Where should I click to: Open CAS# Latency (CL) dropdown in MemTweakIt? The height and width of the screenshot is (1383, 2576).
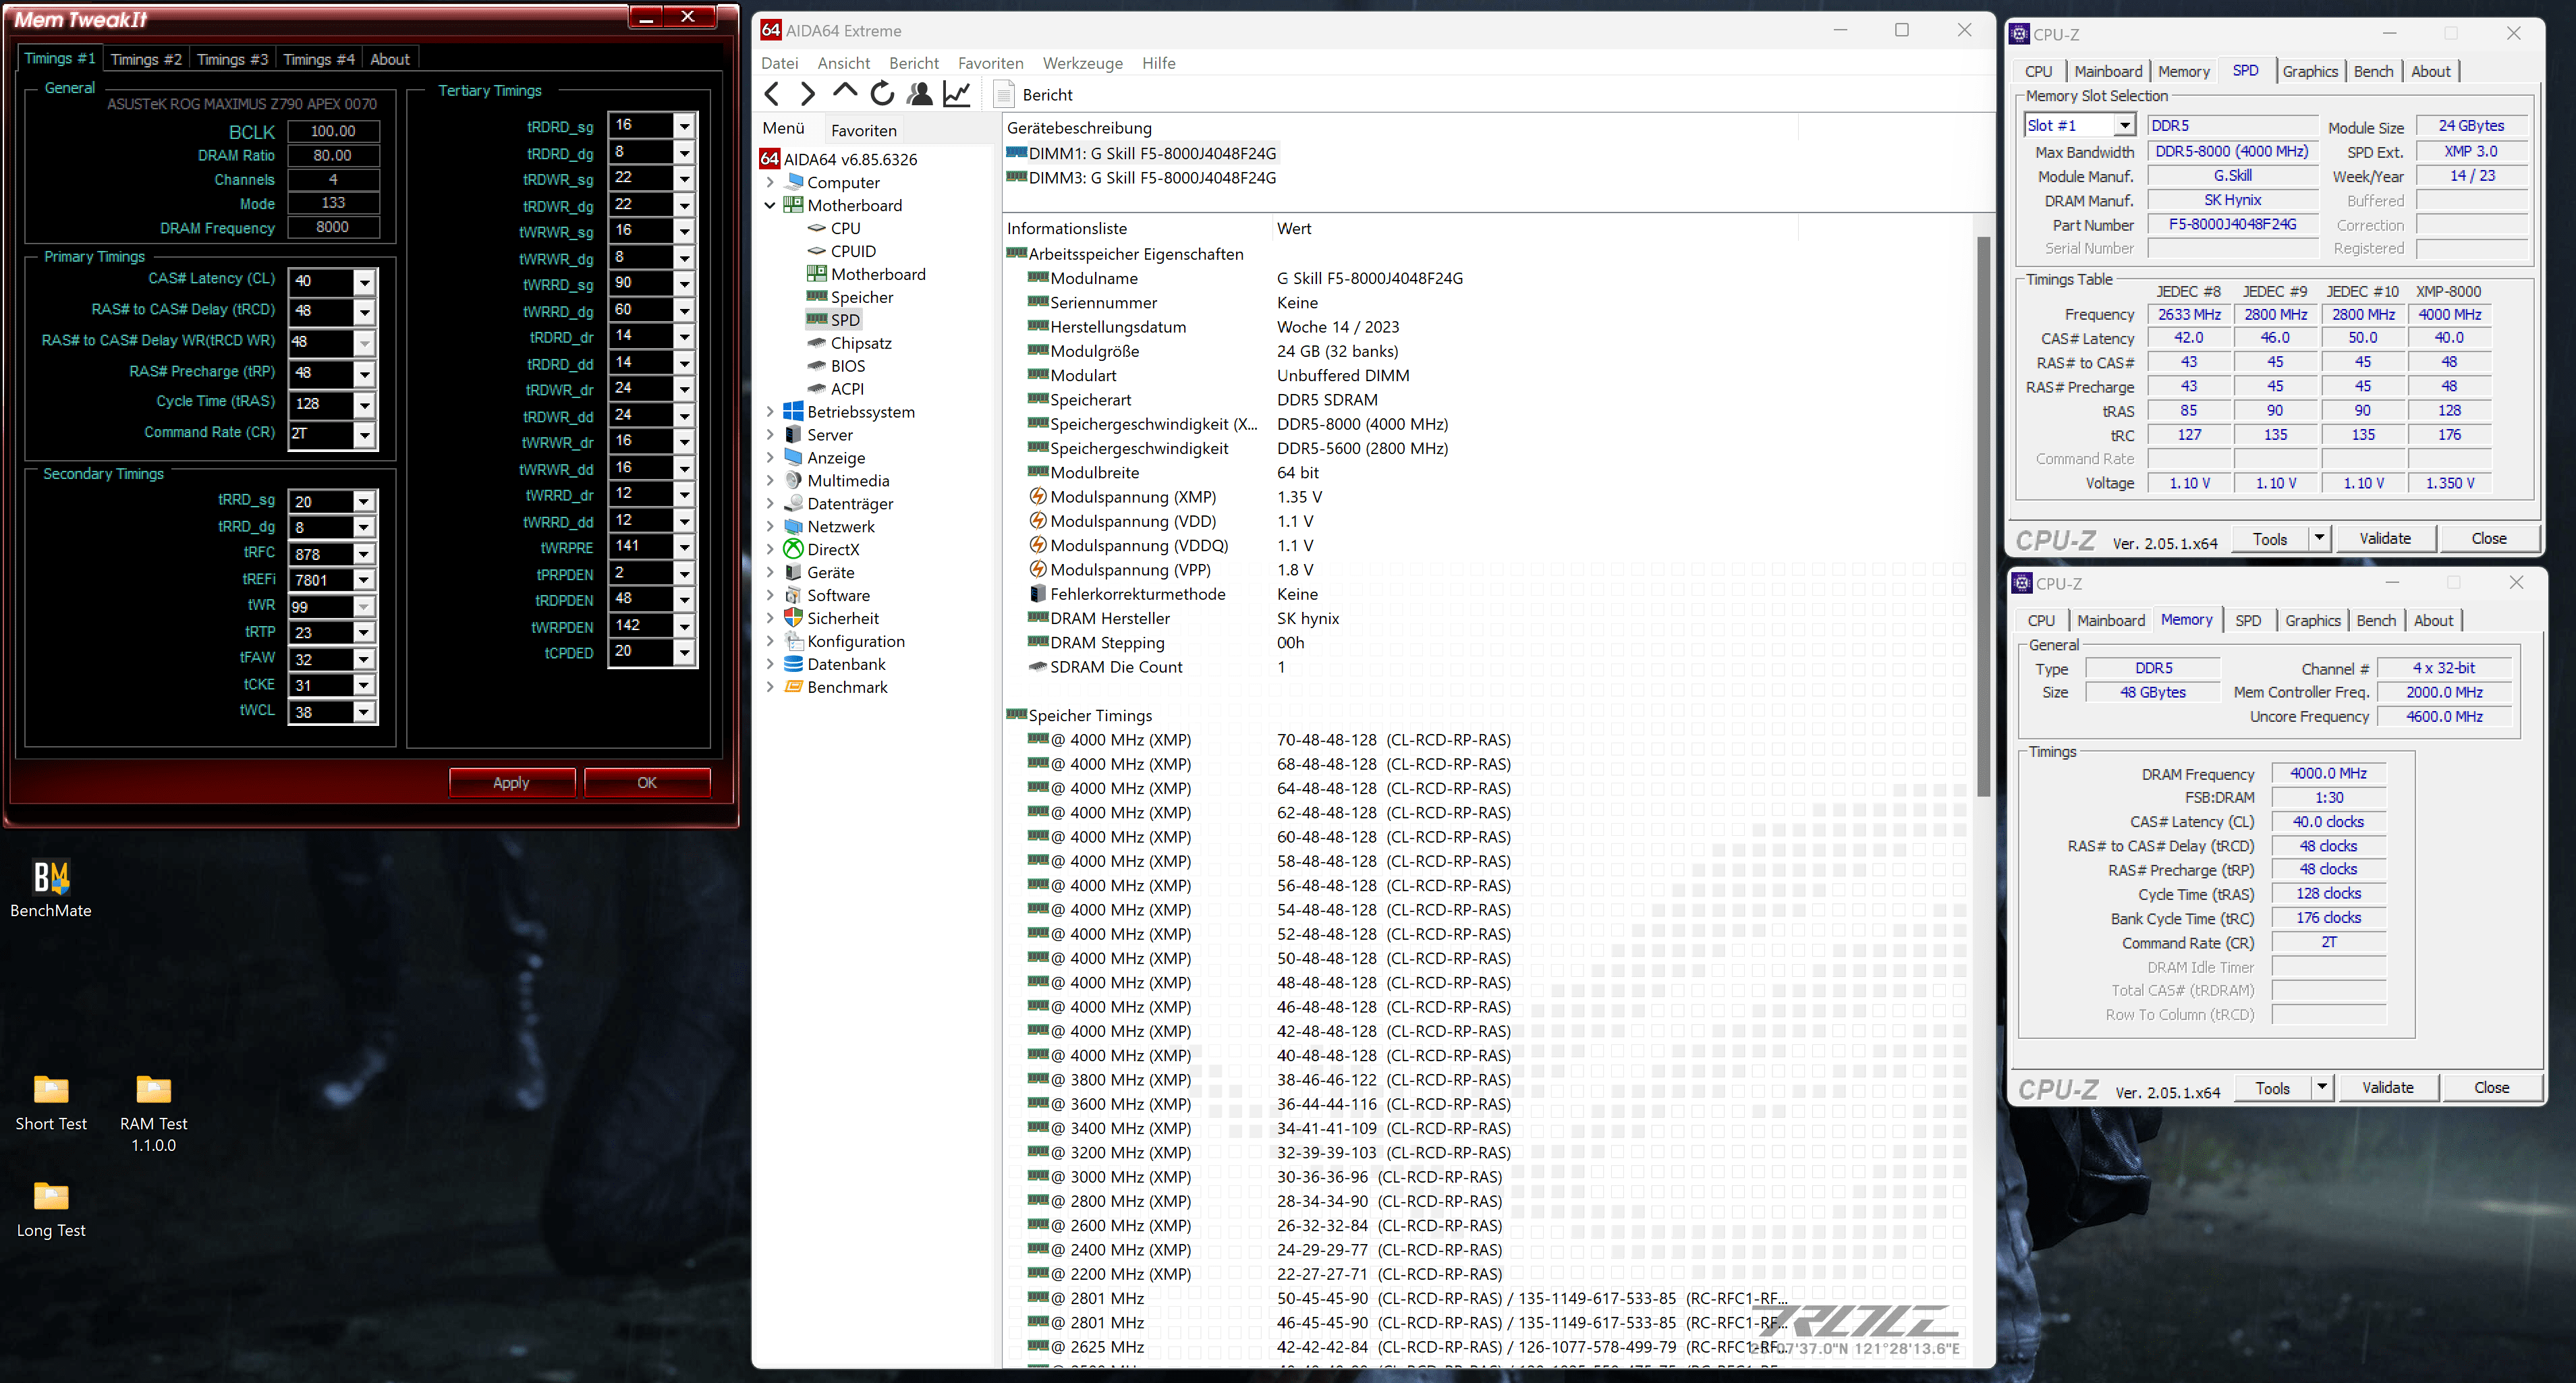[x=364, y=282]
